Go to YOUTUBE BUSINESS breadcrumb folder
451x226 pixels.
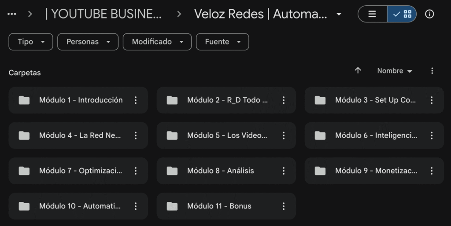(104, 14)
